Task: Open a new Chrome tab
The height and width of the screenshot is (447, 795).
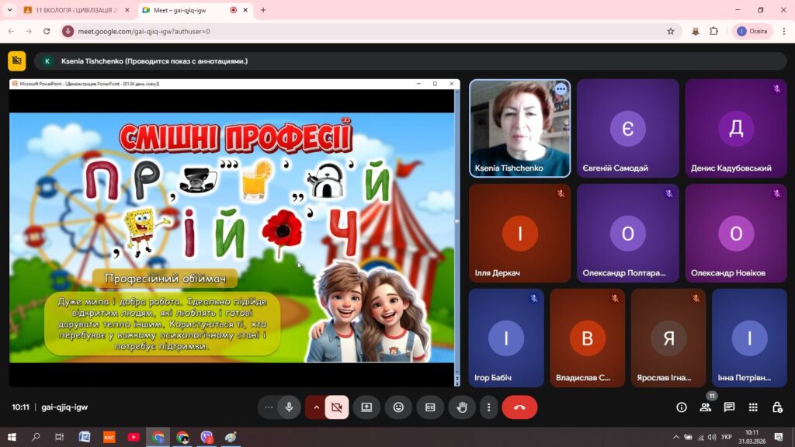Action: [x=263, y=10]
